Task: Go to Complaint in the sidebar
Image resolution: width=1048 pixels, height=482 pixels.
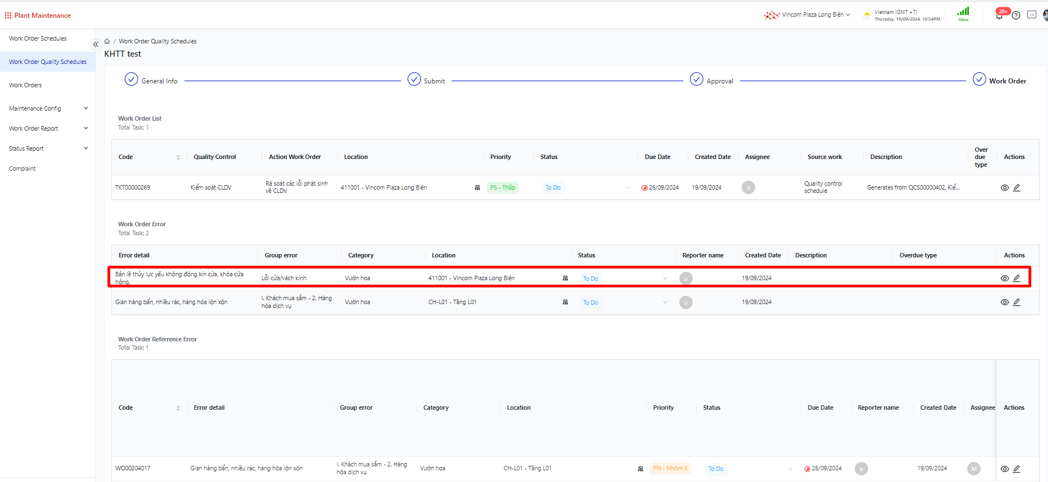Action: coord(22,168)
